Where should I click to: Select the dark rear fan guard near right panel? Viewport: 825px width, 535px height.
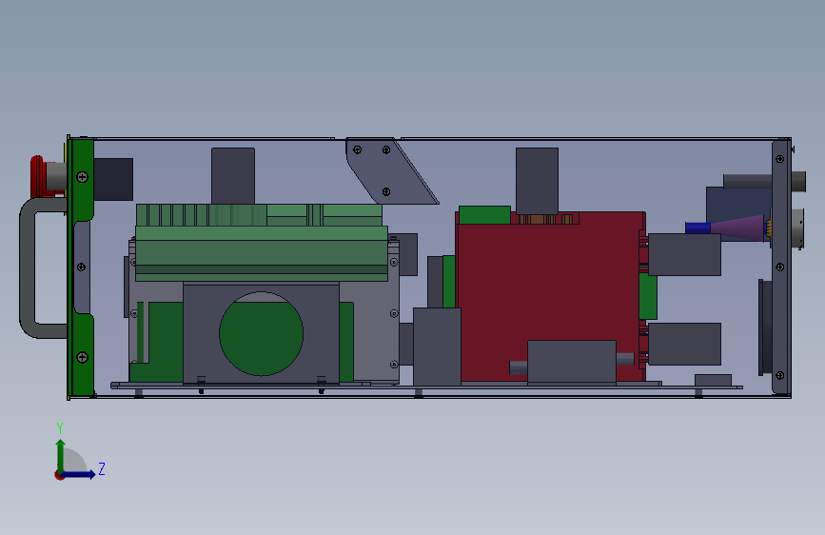765,327
